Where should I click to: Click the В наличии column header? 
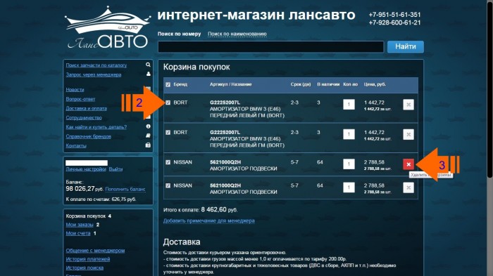click(x=328, y=84)
